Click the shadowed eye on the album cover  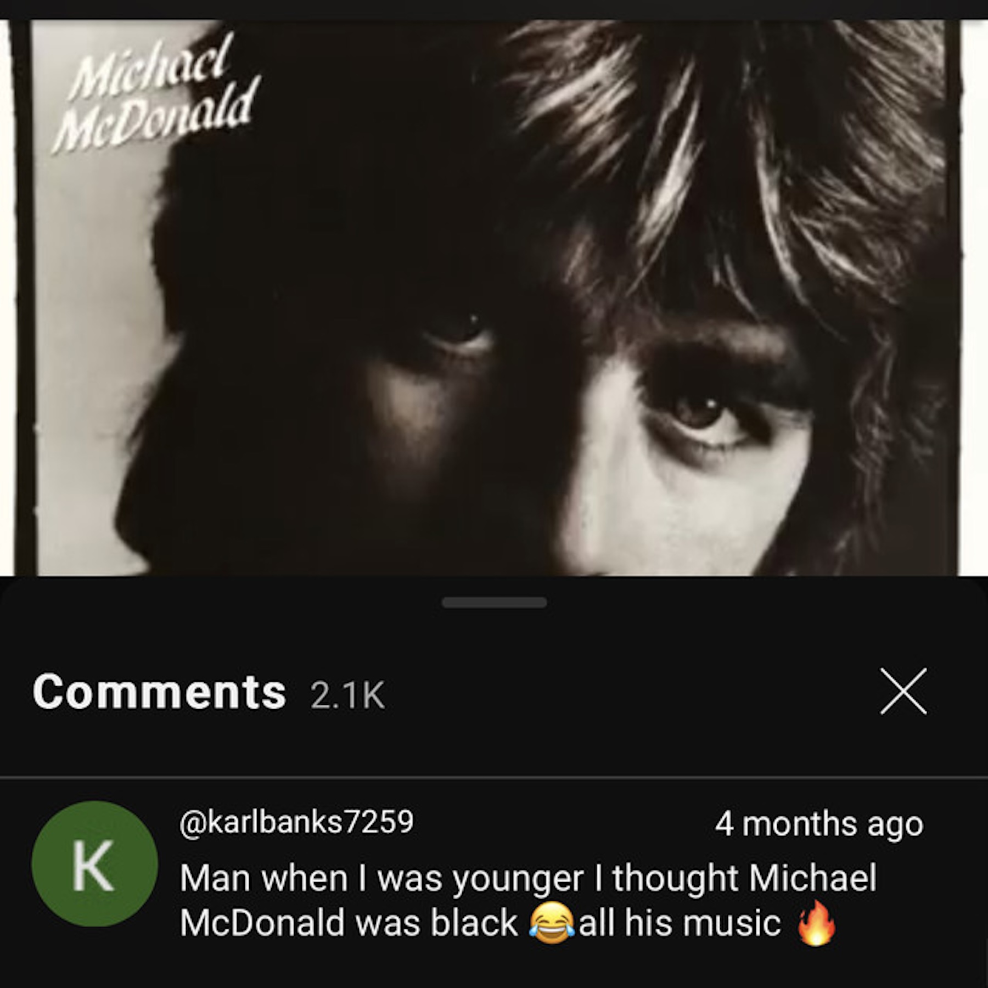click(458, 329)
